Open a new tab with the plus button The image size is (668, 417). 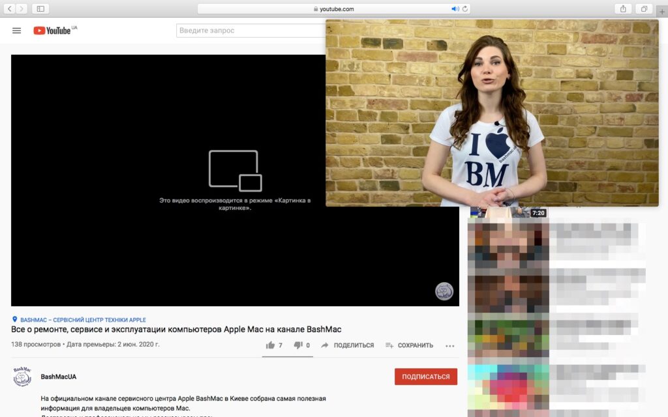(x=662, y=12)
